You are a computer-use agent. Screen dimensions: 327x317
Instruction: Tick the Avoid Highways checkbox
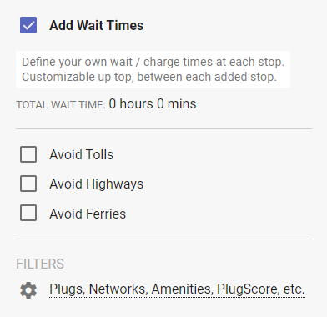click(x=28, y=184)
